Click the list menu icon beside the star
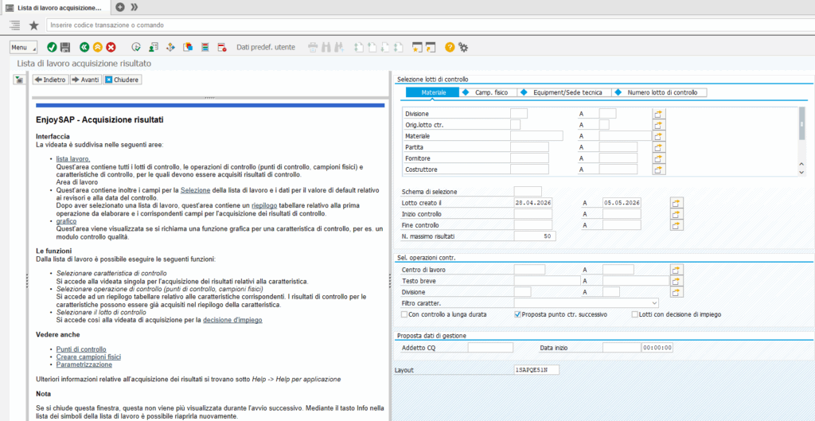The image size is (815, 421). [15, 25]
